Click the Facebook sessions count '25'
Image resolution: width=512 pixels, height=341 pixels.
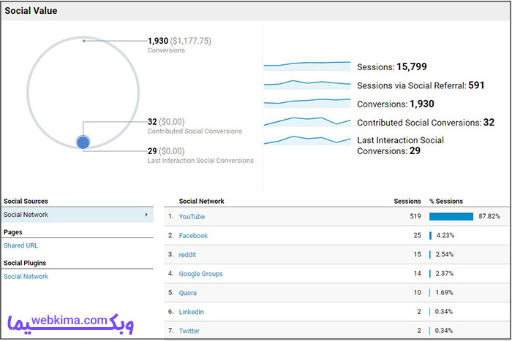(418, 235)
